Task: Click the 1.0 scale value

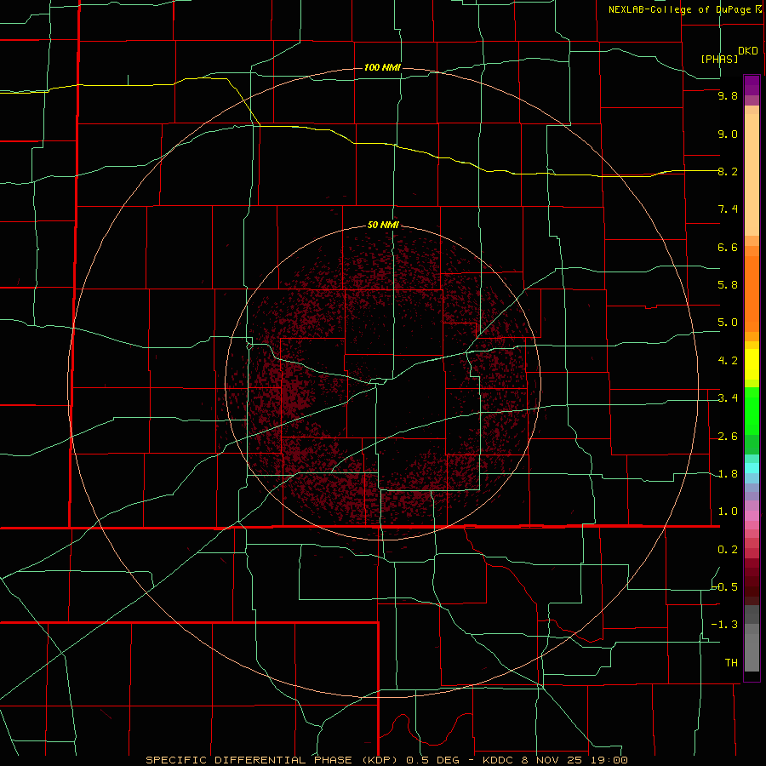Action: 728,512
